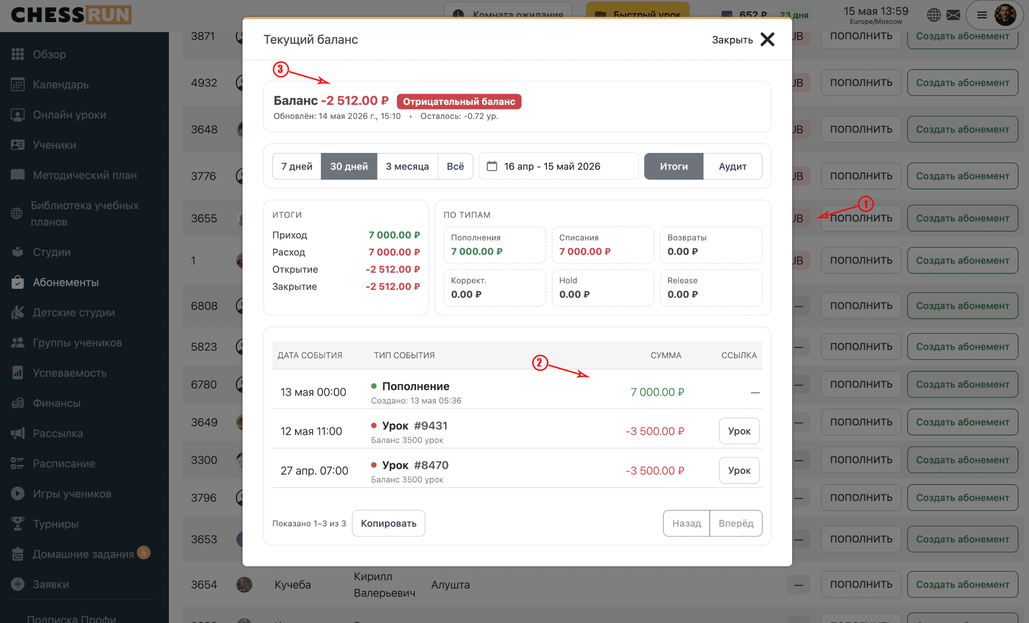Click the globe language icon
This screenshot has height=623, width=1029.
(934, 15)
